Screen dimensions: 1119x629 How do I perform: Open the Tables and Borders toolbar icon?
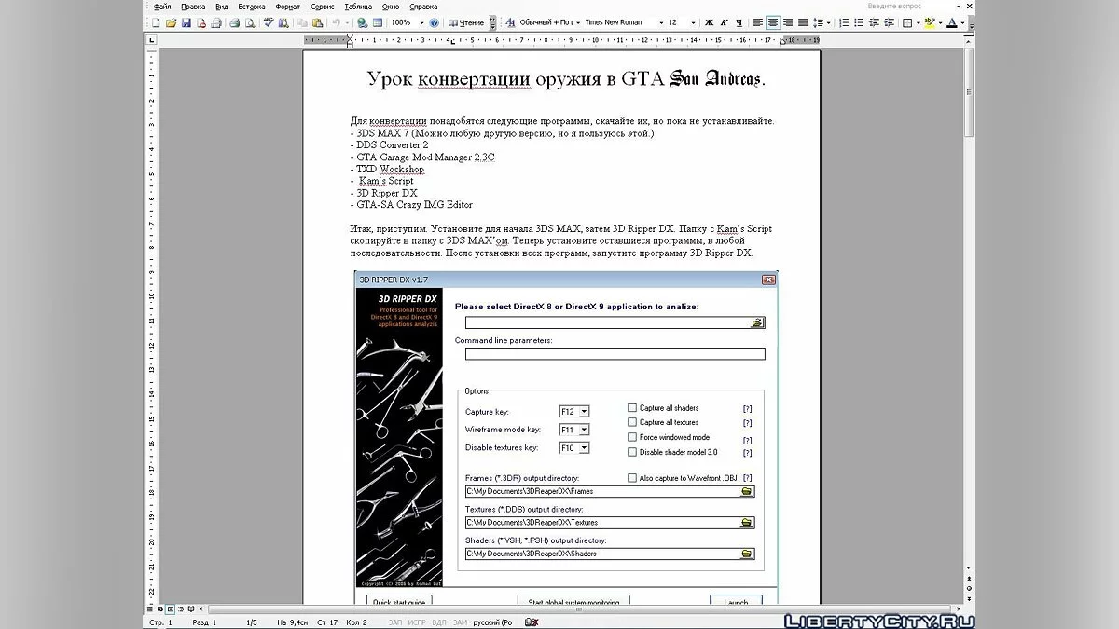tap(378, 22)
